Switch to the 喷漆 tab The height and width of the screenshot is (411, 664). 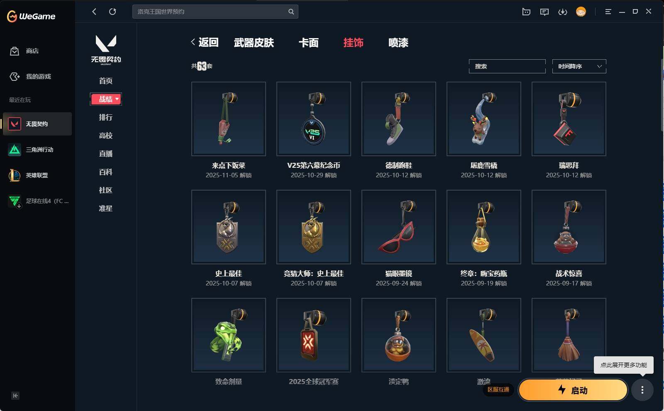(x=398, y=43)
